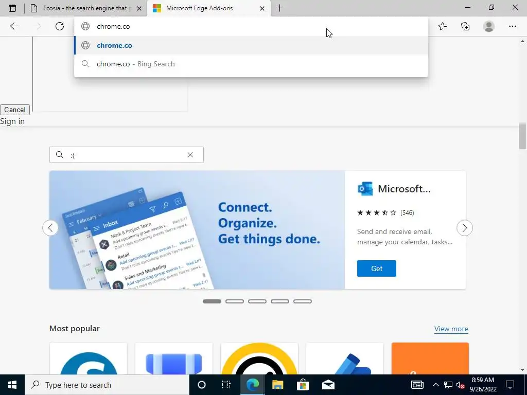
Task: Click the page vertical scrollbar thumb
Action: 523,136
